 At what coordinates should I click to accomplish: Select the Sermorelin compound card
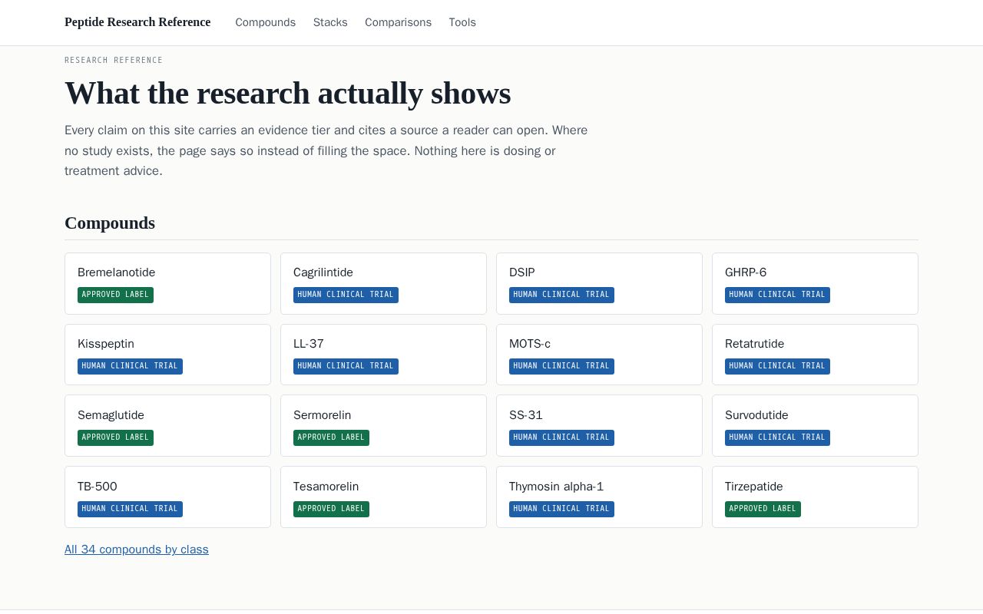[383, 426]
